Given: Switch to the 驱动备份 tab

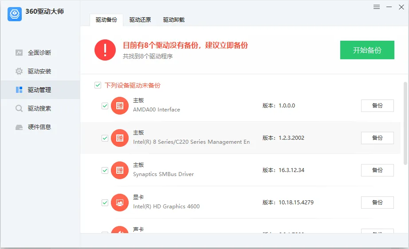Looking at the screenshot, I should tap(106, 20).
